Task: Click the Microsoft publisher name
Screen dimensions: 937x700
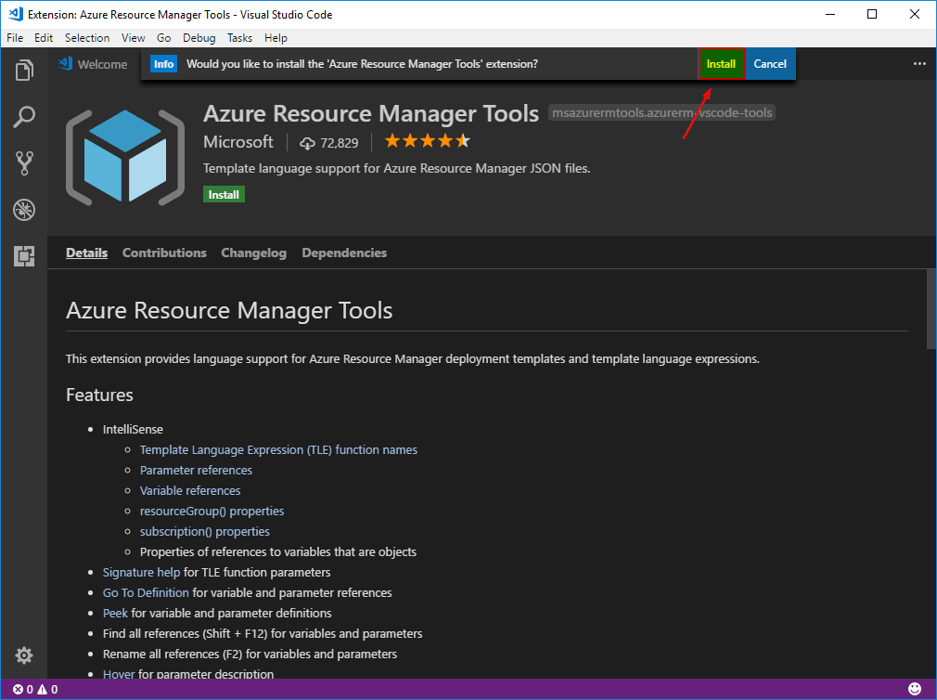Action: [x=237, y=142]
